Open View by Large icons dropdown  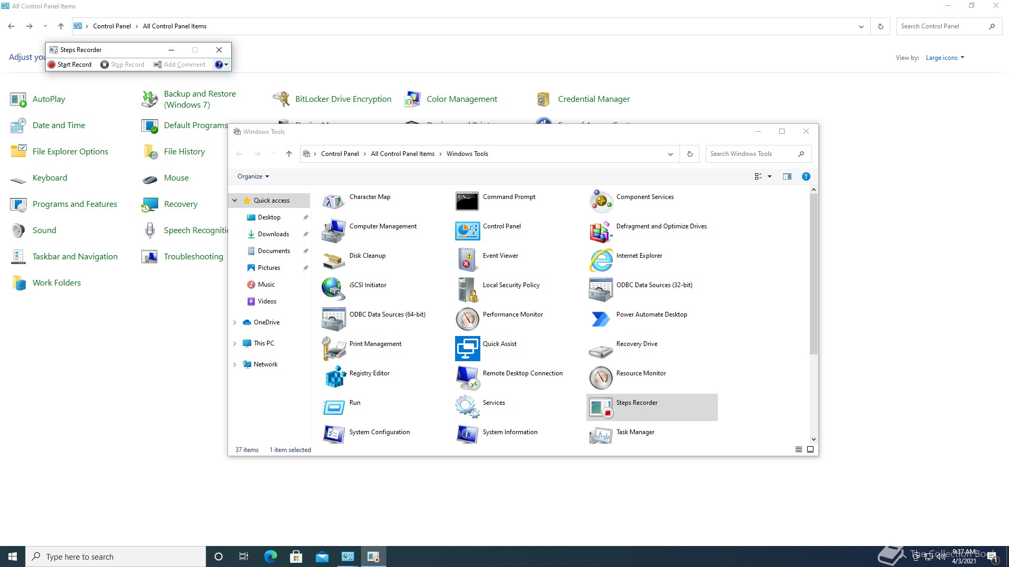[945, 58]
